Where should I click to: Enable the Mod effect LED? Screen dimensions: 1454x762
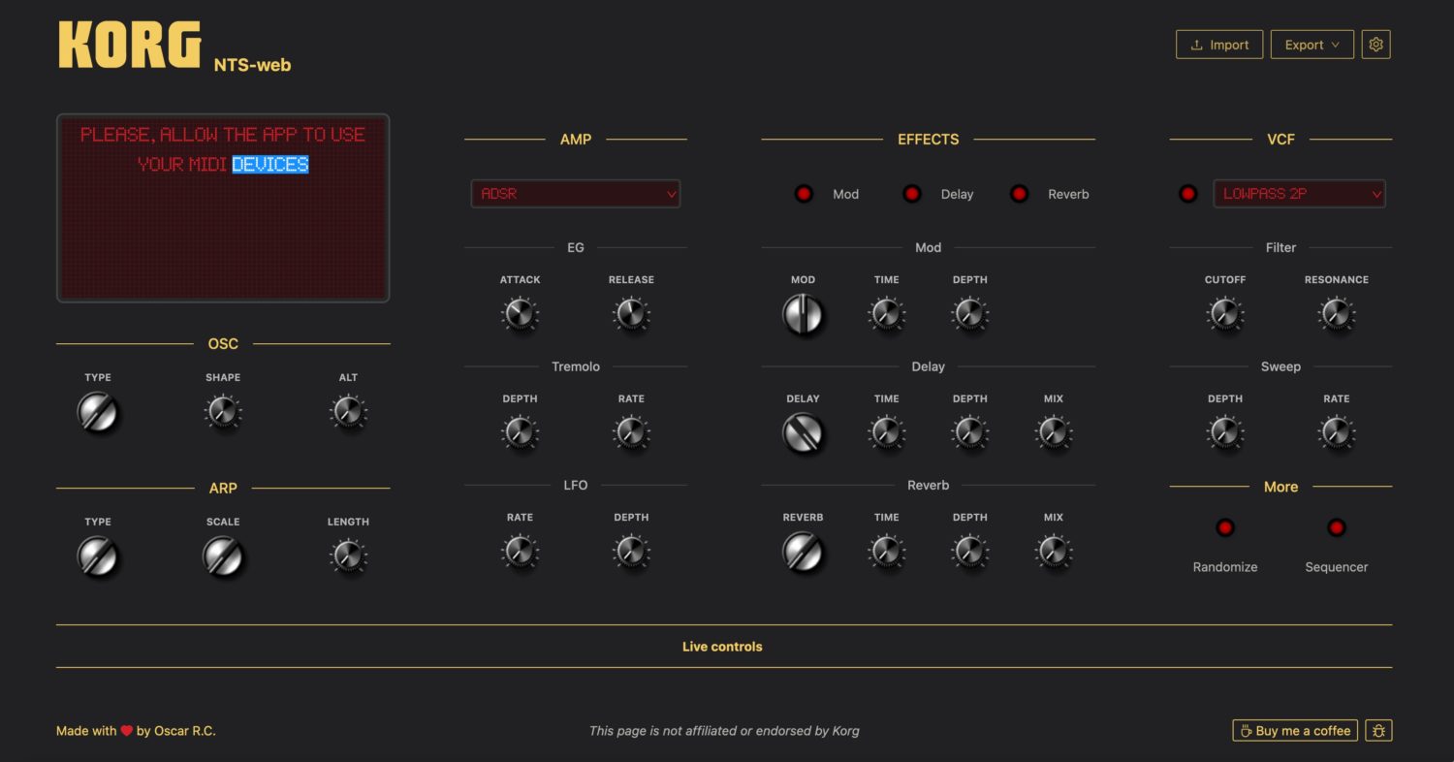pyautogui.click(x=804, y=193)
